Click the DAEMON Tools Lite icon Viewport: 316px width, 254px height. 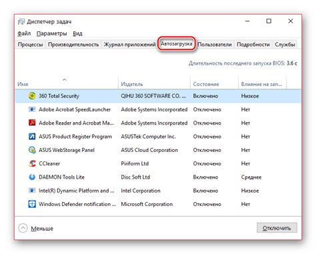tap(32, 177)
